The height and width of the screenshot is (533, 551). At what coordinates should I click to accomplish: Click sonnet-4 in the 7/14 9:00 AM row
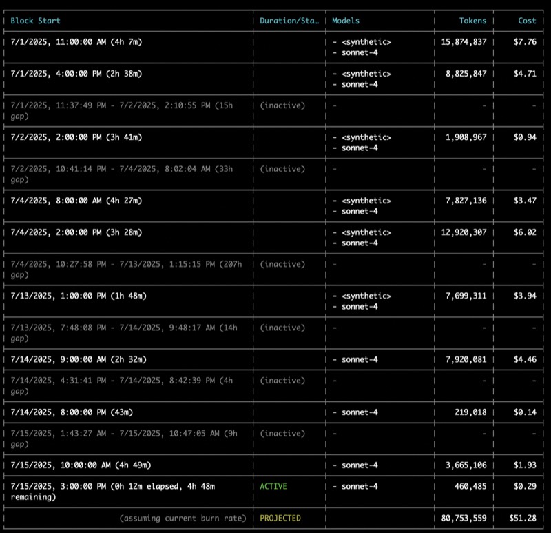tap(360, 359)
